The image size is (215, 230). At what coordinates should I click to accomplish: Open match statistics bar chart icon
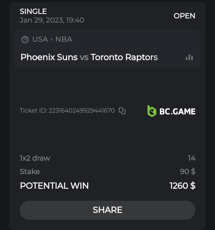(x=189, y=57)
